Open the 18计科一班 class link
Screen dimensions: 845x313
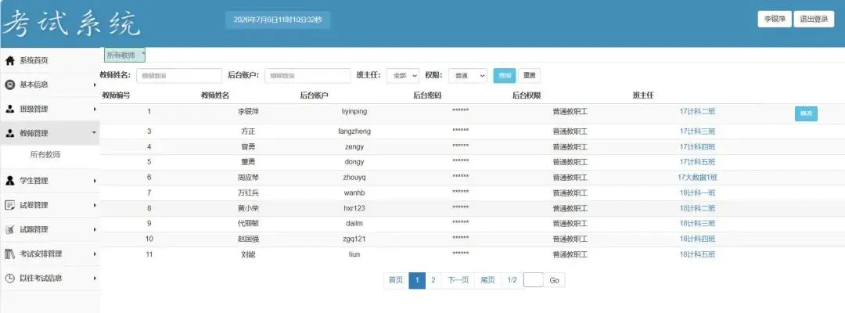(697, 192)
